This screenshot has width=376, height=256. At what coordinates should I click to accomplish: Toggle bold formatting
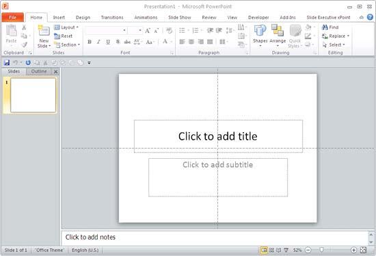point(90,42)
